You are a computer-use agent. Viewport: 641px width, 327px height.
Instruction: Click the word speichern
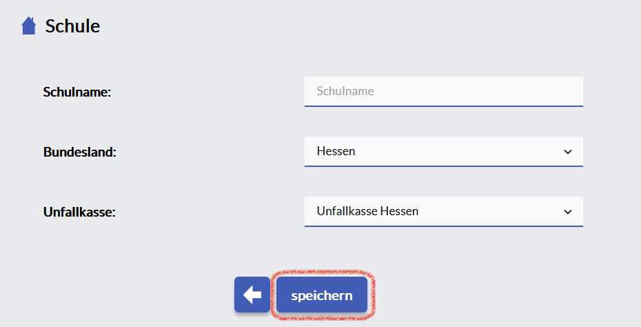(x=322, y=296)
